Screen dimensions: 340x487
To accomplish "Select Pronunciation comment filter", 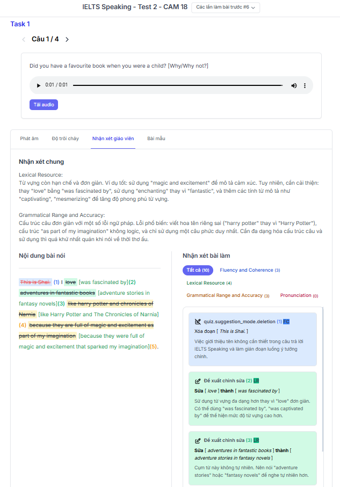I will tap(299, 295).
